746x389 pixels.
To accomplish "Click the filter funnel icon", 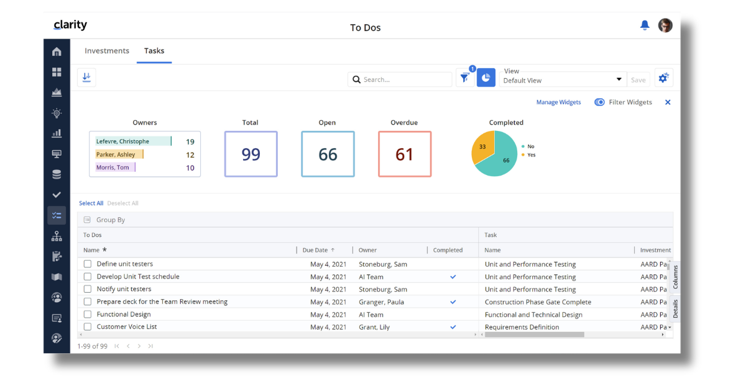I will [464, 78].
